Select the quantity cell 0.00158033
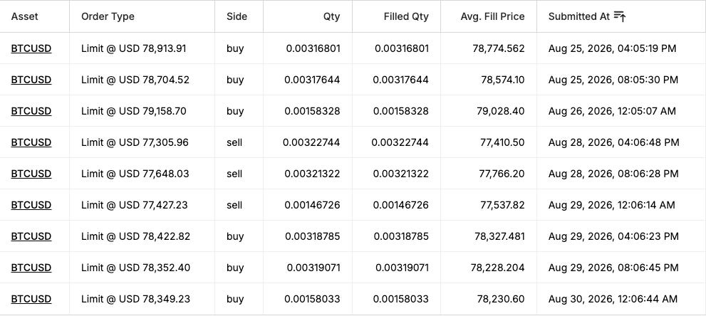The image size is (706, 316). coord(308,299)
